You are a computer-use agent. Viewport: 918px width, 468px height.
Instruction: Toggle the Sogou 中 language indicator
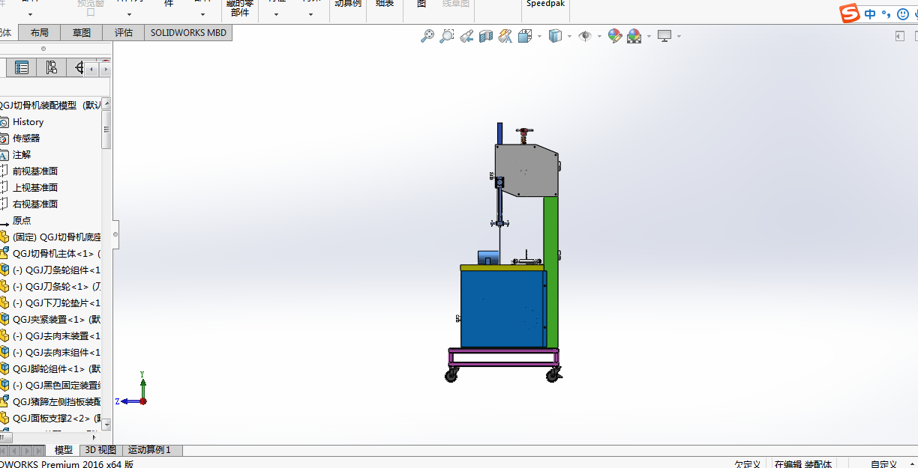pyautogui.click(x=869, y=14)
